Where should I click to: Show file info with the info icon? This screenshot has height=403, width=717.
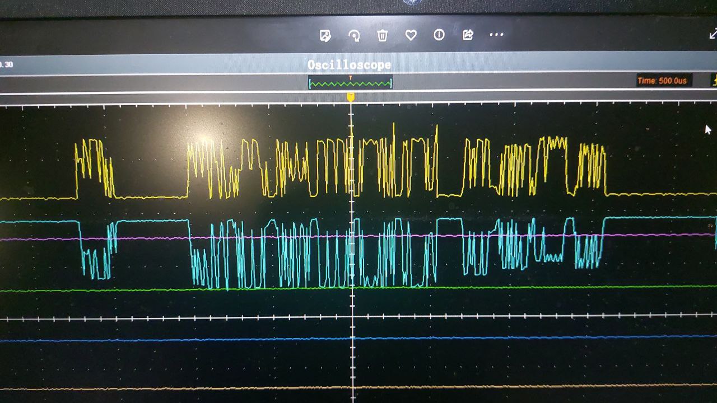click(x=439, y=35)
